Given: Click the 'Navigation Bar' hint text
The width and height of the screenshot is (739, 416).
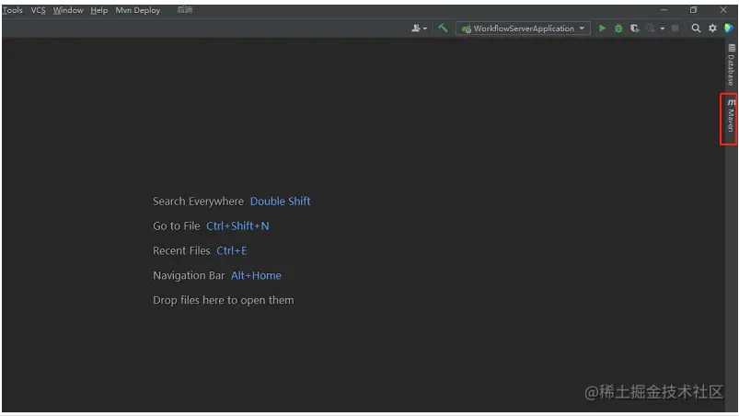Looking at the screenshot, I should coord(189,275).
